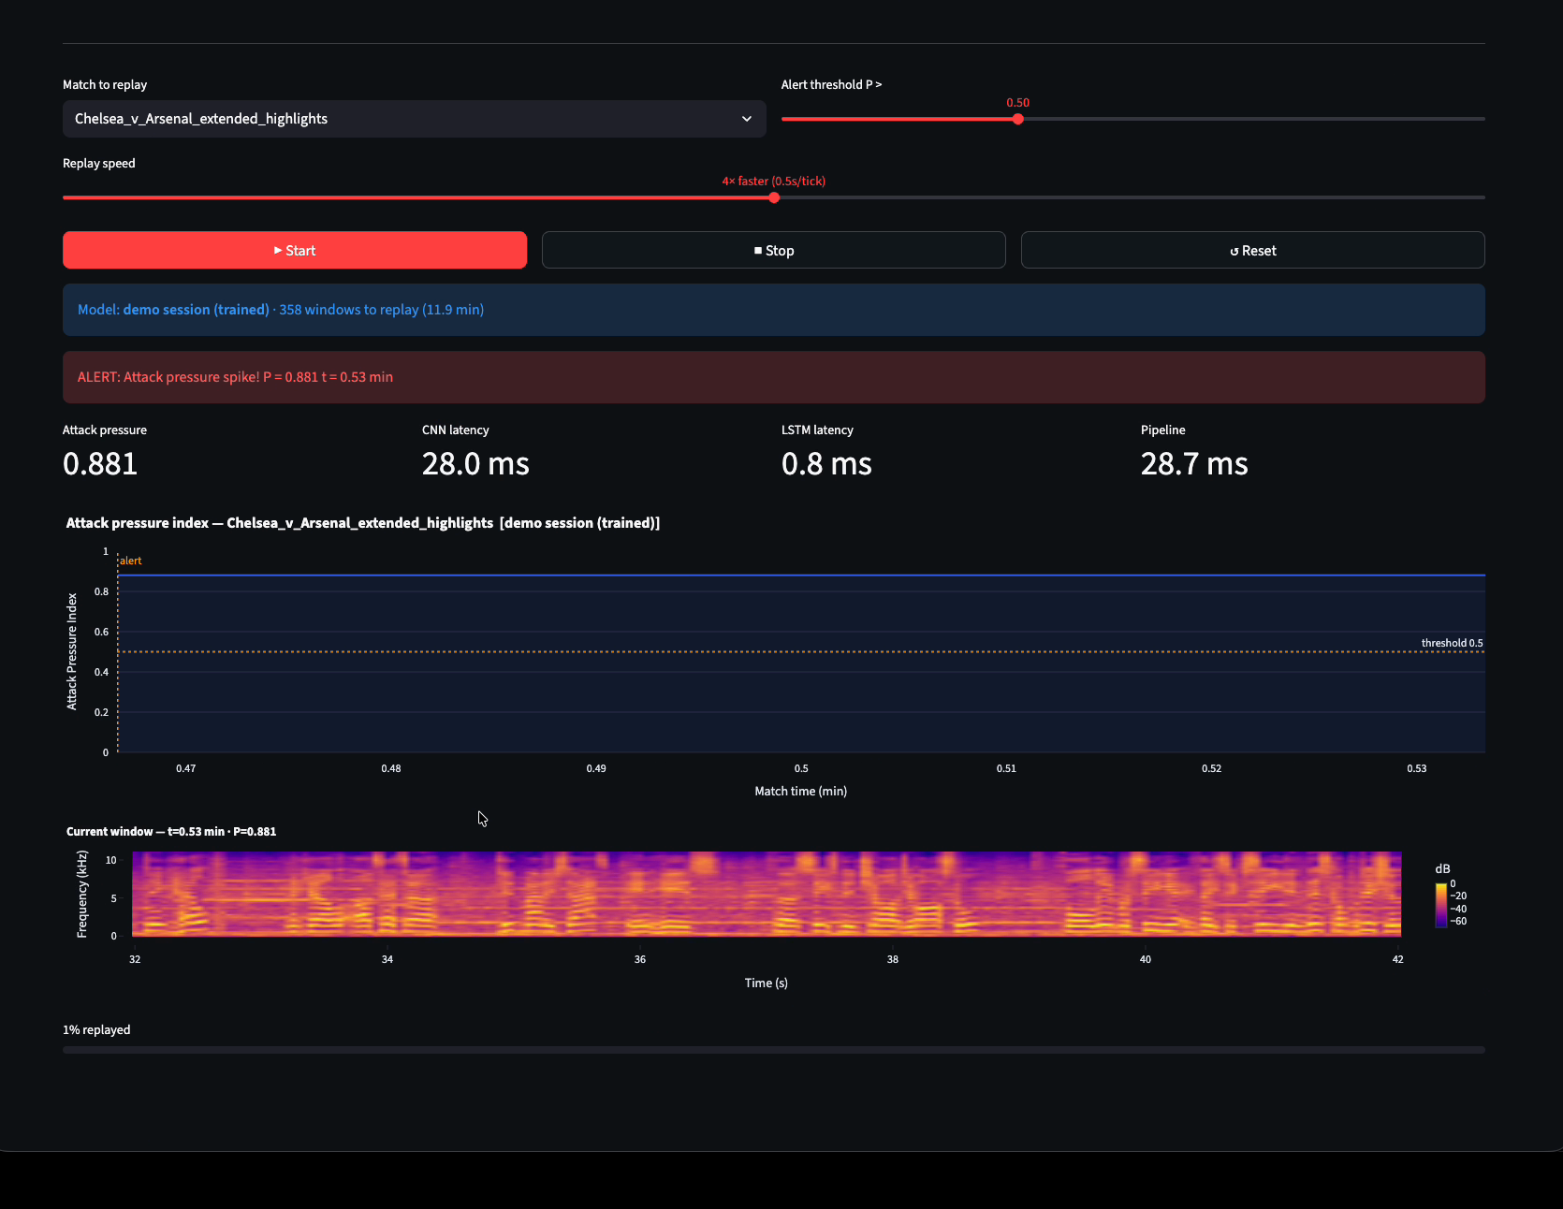Select the Attack pressure metric value 0.881
Image resolution: width=1563 pixels, height=1209 pixels.
pos(100,464)
